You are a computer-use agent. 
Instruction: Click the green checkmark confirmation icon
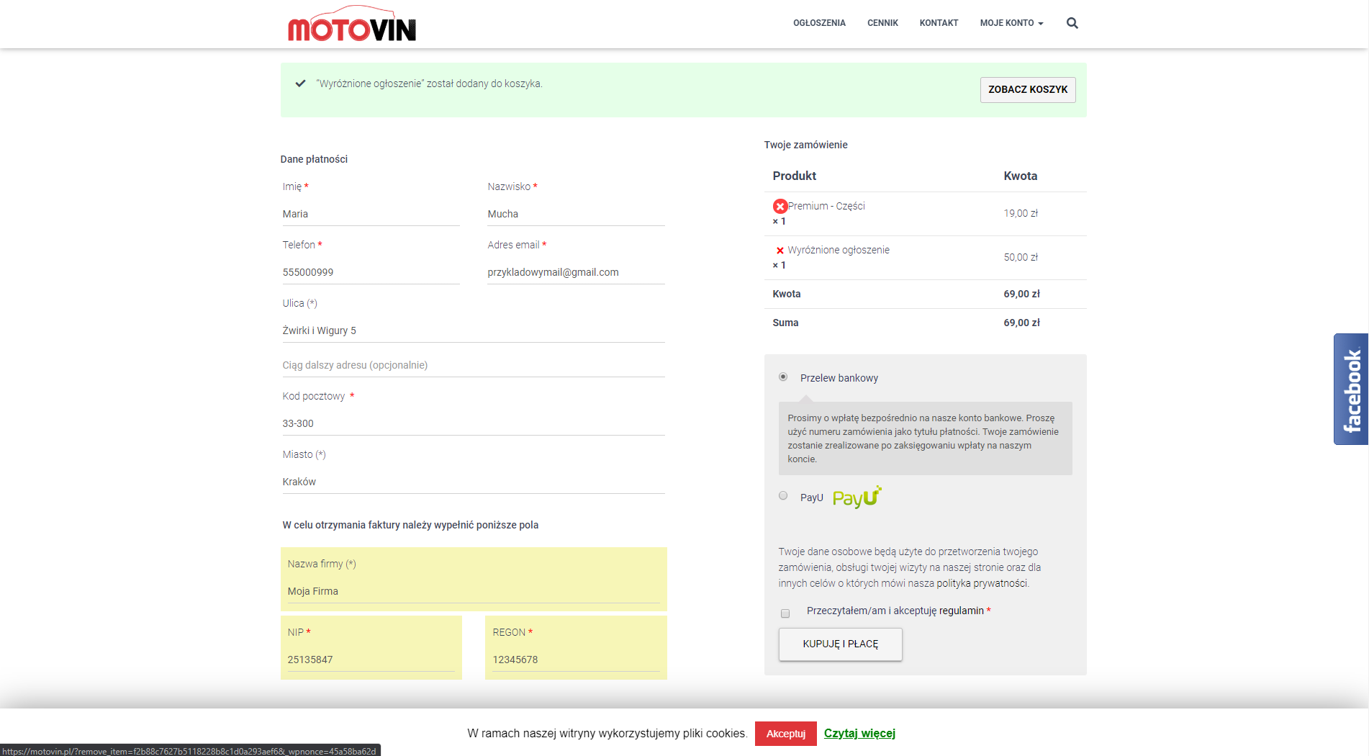(299, 84)
